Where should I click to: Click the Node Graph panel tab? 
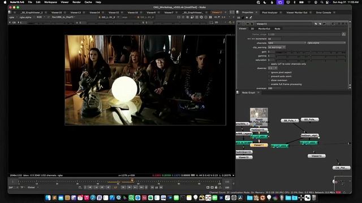pyautogui.click(x=248, y=92)
